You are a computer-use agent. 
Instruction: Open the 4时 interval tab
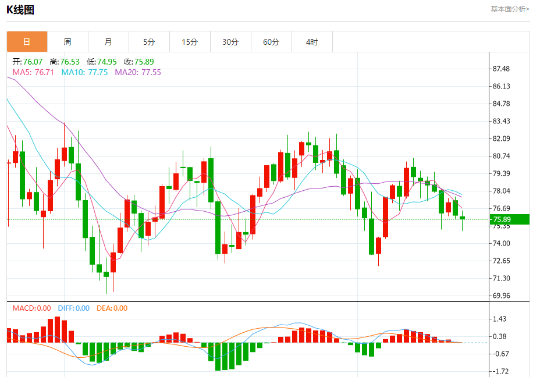point(312,42)
